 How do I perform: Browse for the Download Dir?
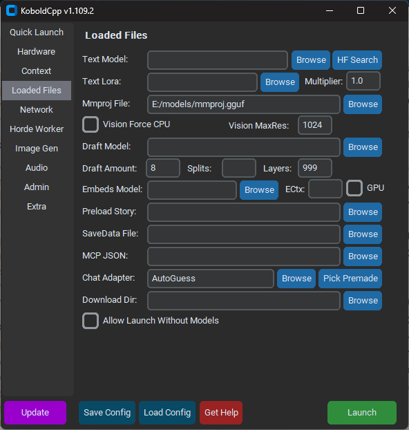[x=363, y=301]
